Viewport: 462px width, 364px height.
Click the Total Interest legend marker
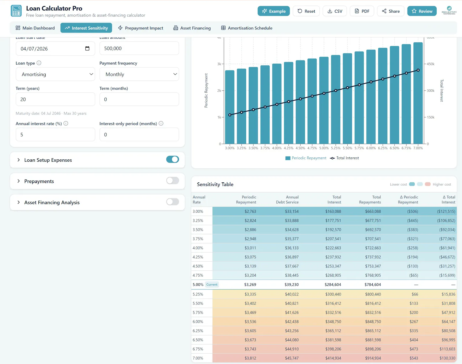point(332,158)
